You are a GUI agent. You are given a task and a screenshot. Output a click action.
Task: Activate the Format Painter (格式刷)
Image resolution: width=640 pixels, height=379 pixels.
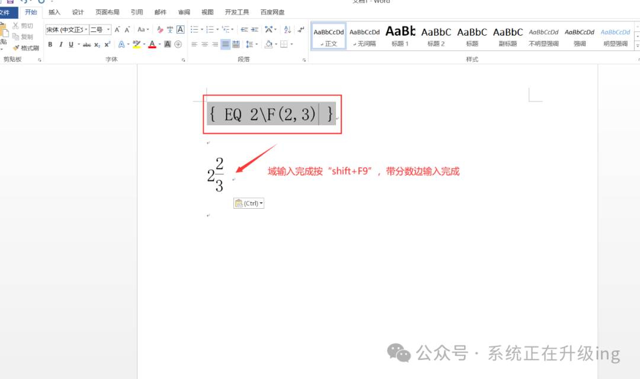[x=25, y=48]
